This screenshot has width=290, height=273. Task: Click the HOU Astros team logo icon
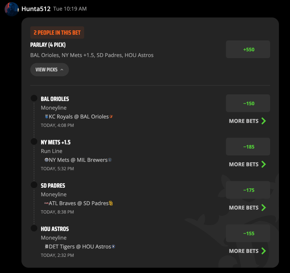(x=113, y=246)
